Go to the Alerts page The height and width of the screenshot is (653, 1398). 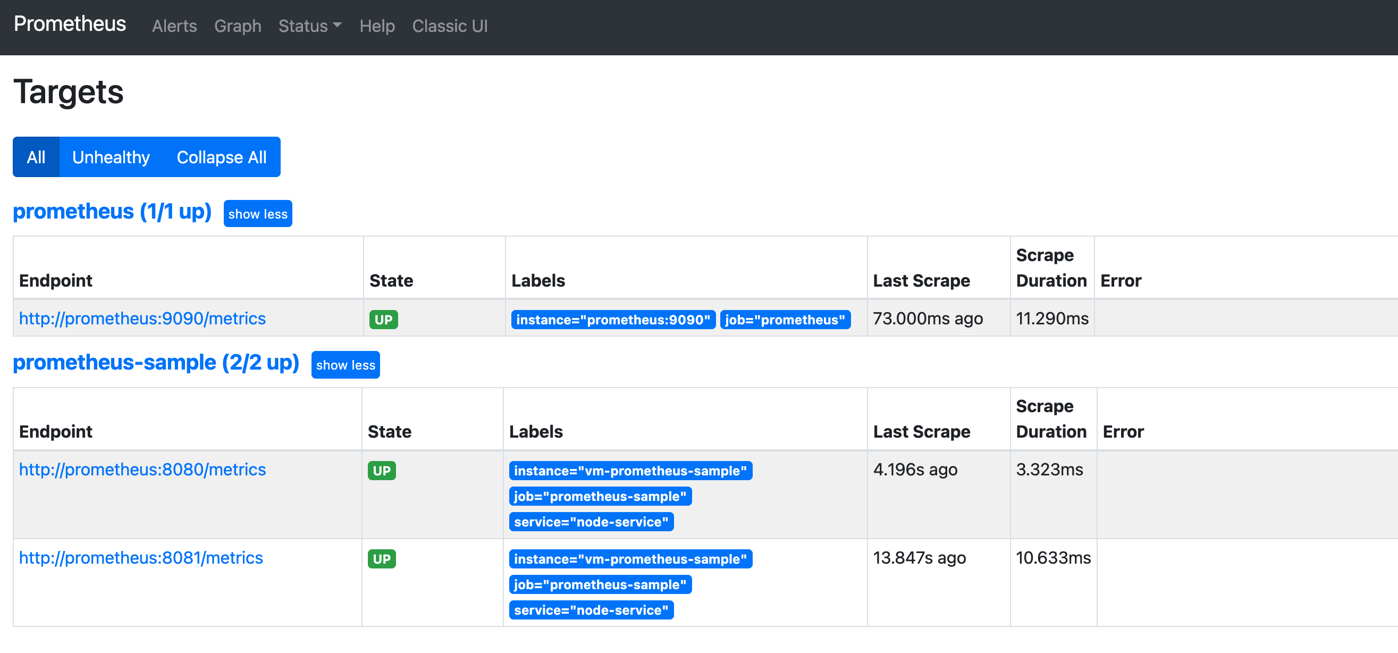[174, 26]
